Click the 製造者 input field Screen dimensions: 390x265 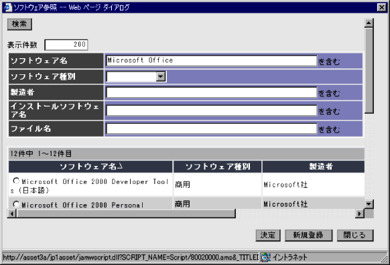point(211,92)
